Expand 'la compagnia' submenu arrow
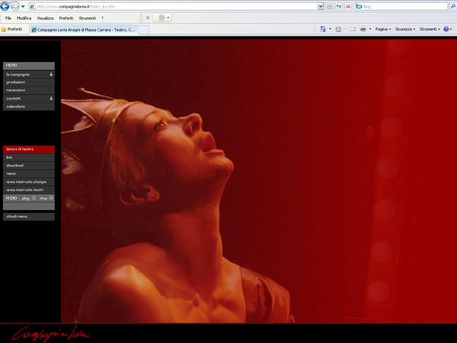 pos(51,75)
